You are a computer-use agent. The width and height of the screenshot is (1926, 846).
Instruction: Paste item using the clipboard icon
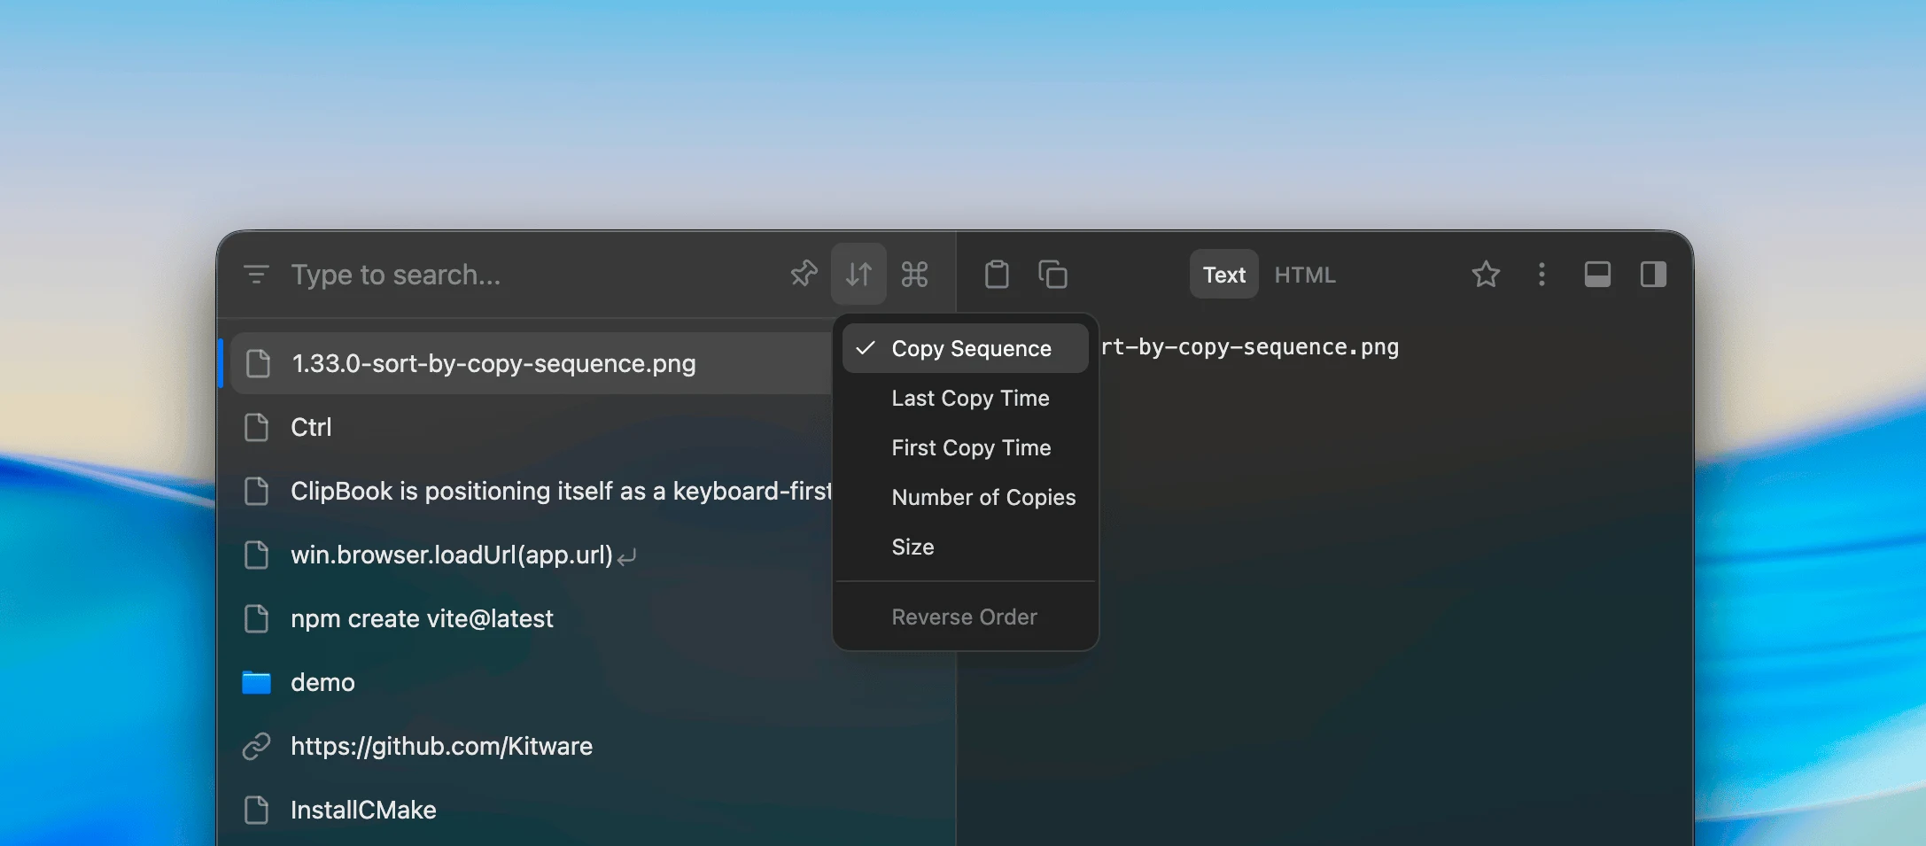996,274
